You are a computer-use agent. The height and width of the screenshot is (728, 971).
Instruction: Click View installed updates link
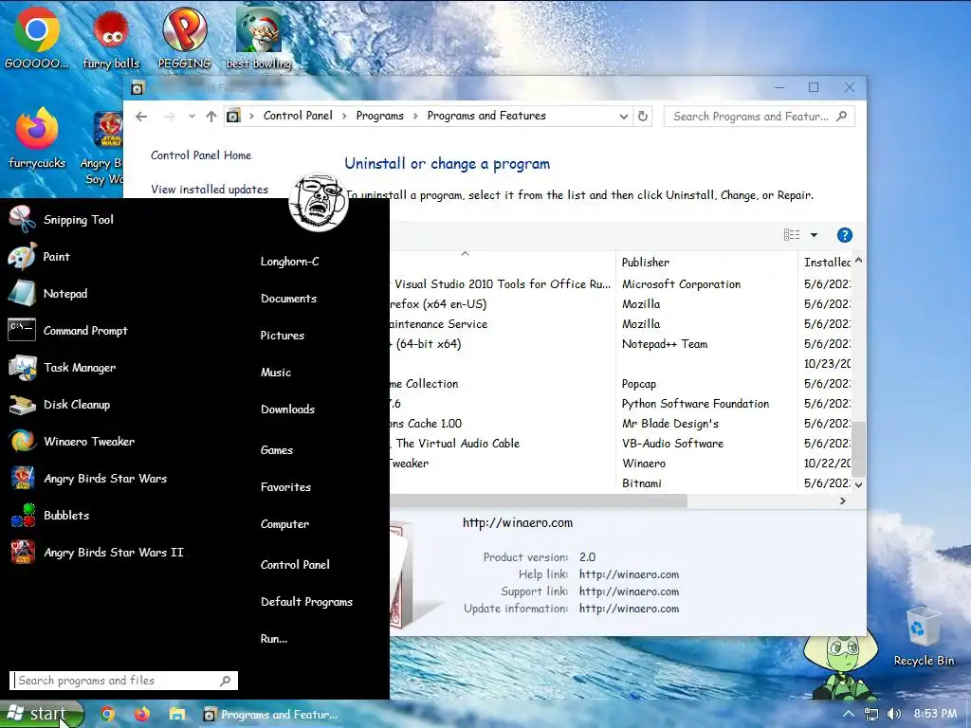point(210,190)
